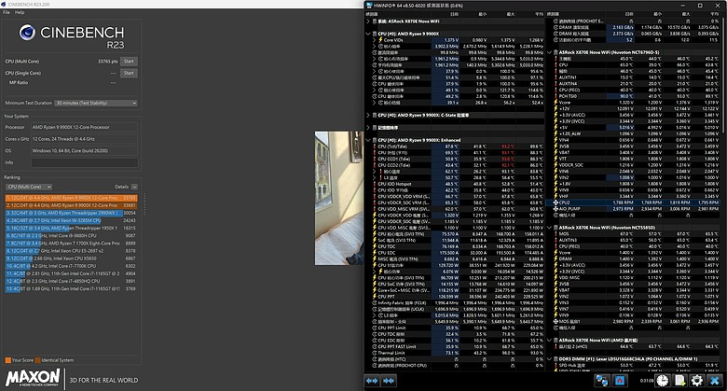Open the CPU (Multi Core) ranking dropdown
The width and height of the screenshot is (727, 391).
pos(29,187)
